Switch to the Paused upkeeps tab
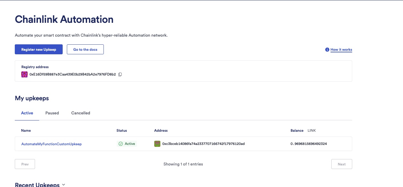 pyautogui.click(x=52, y=113)
